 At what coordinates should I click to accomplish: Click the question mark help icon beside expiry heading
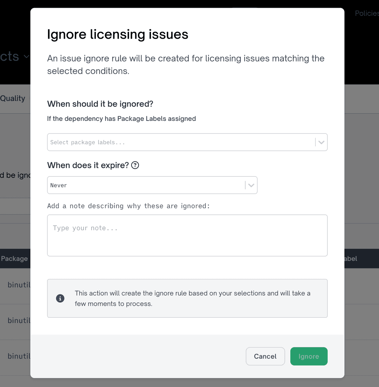click(x=135, y=165)
